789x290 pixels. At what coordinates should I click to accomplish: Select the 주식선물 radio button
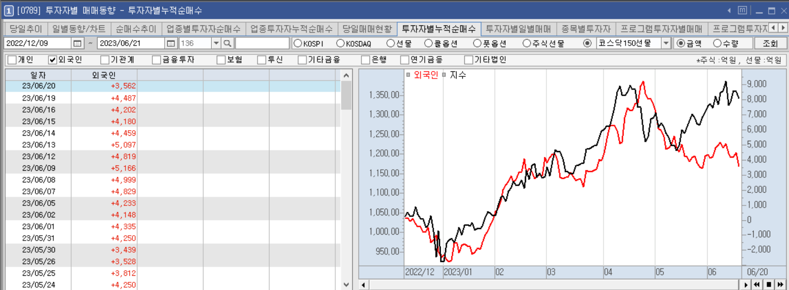click(527, 43)
